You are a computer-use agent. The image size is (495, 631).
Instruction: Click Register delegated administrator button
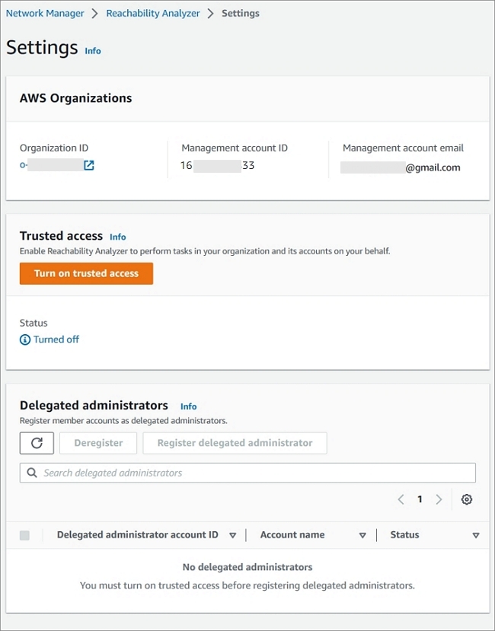pyautogui.click(x=235, y=443)
